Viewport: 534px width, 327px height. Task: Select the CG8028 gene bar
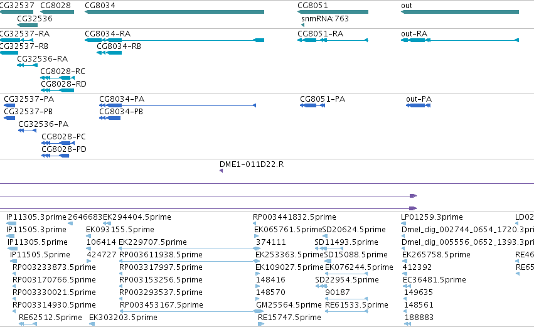click(57, 12)
